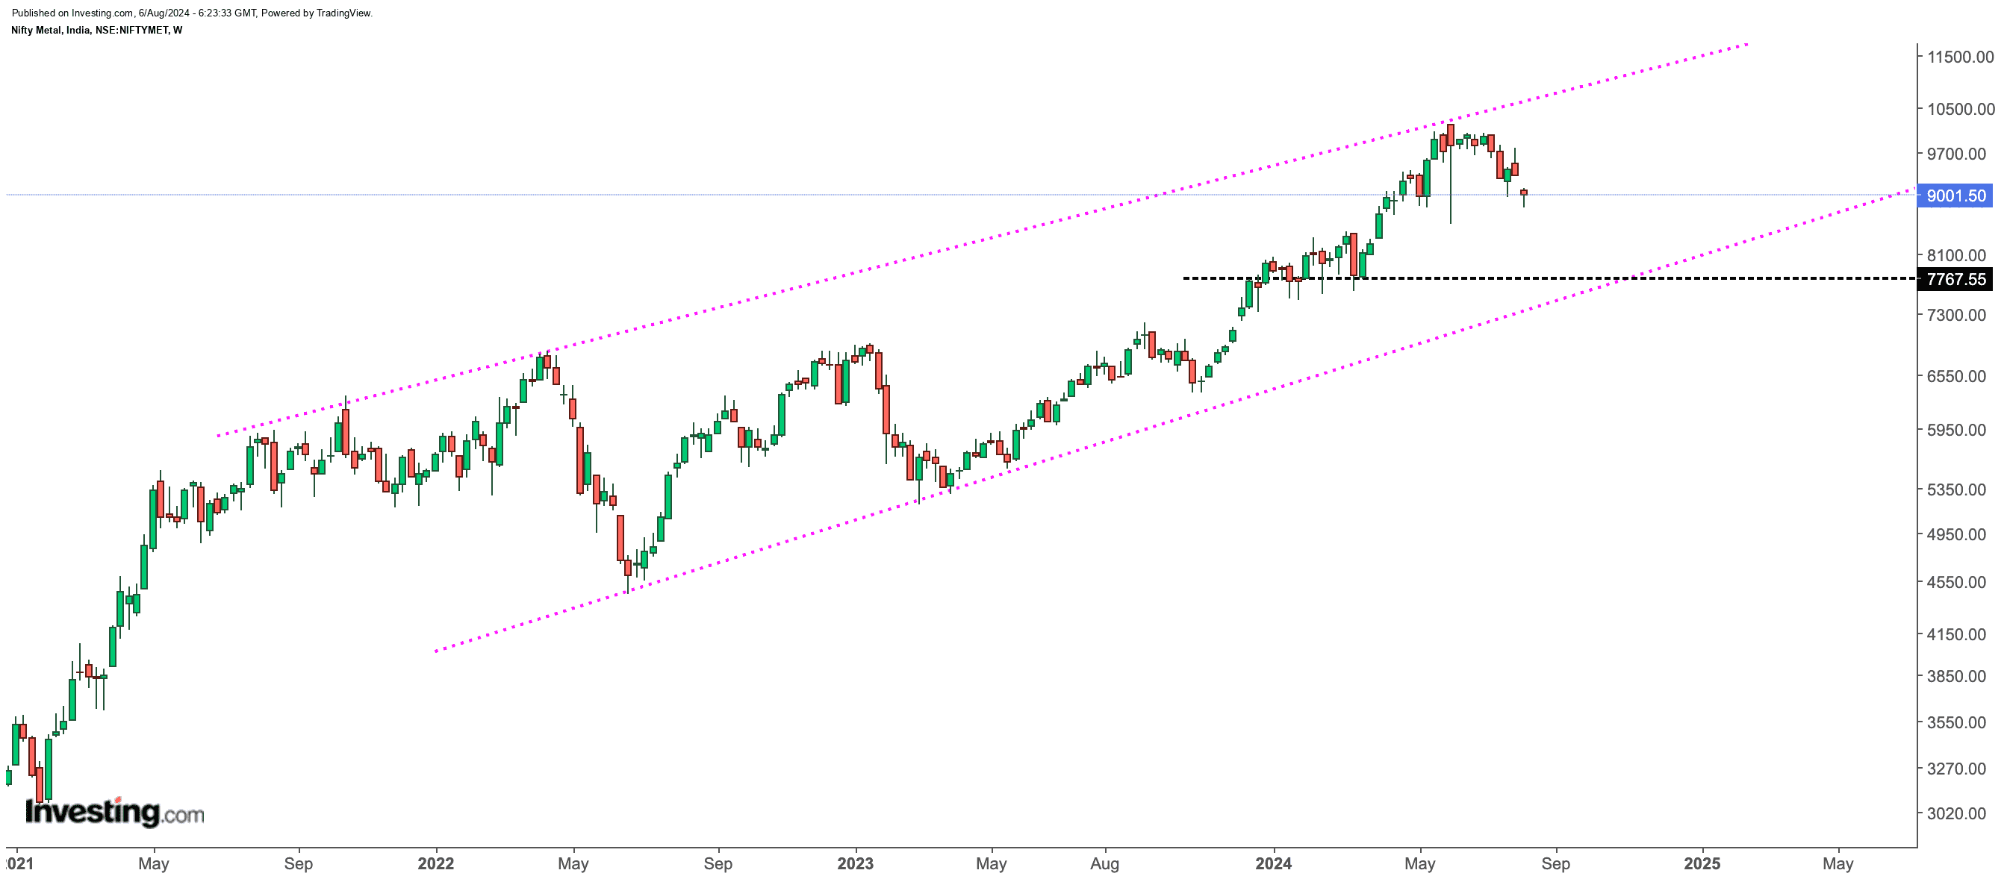Click the 4550.00 price axis label
This screenshot has width=2007, height=879.
pyautogui.click(x=1956, y=581)
